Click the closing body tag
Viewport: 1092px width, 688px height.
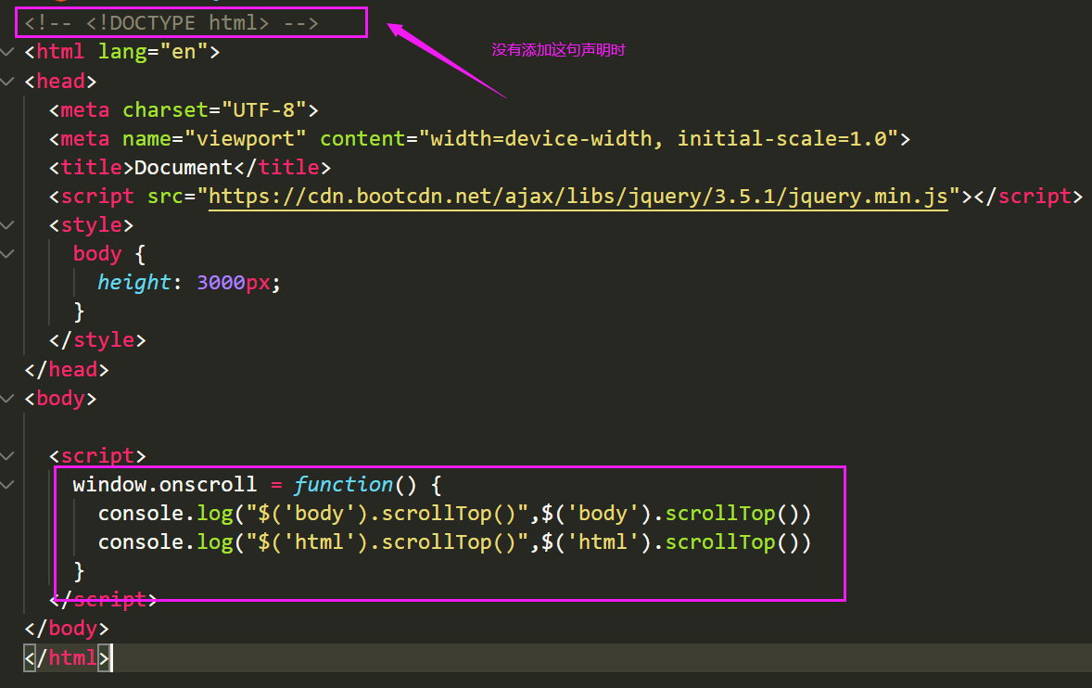(x=67, y=628)
